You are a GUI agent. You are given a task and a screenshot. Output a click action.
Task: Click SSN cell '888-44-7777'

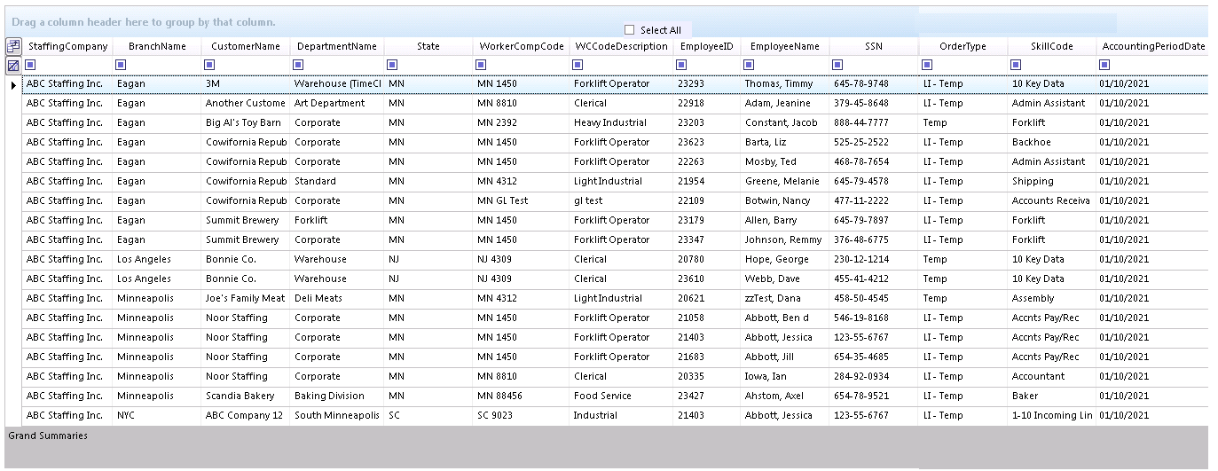874,123
